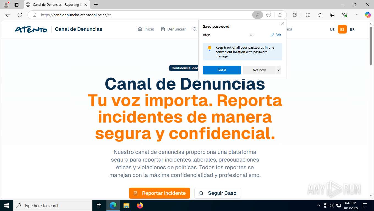Open the Favorites list

[x=320, y=15]
